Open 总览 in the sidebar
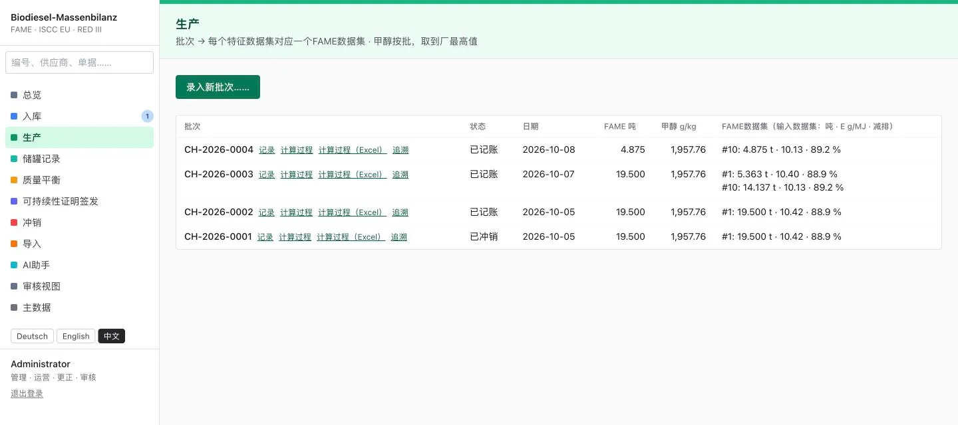 79,95
